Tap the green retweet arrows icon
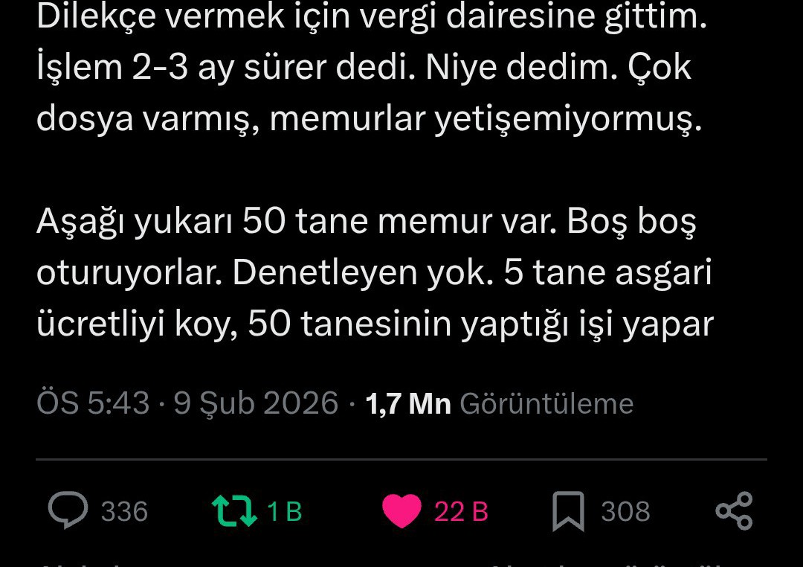Viewport: 803px width, 567px height. point(234,510)
